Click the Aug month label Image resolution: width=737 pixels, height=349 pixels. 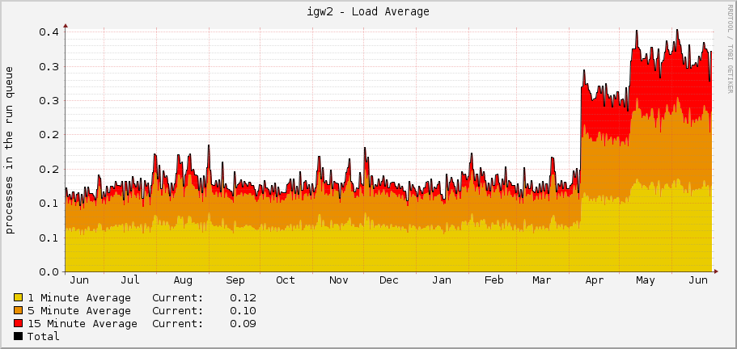click(x=183, y=280)
